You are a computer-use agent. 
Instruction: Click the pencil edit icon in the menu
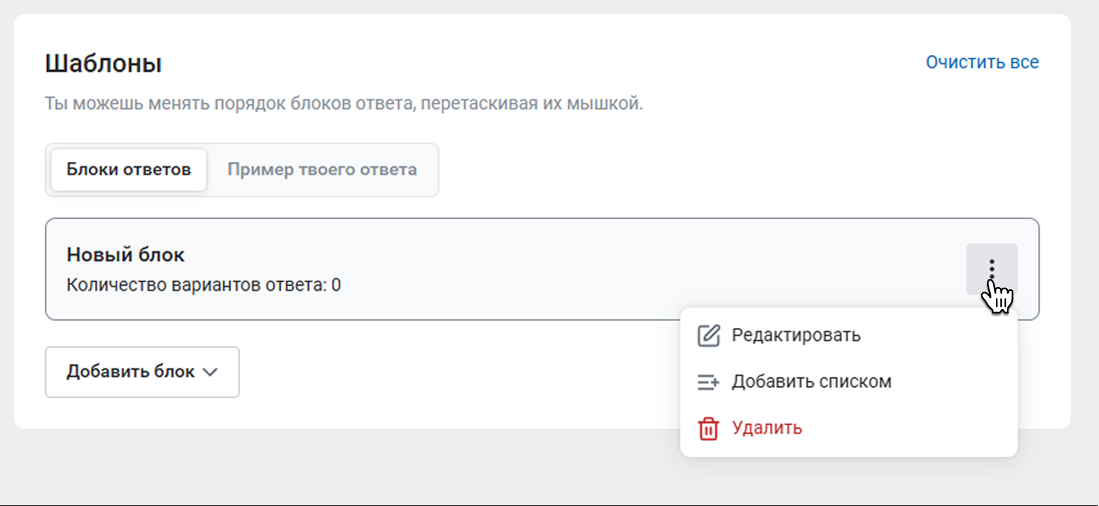point(709,335)
